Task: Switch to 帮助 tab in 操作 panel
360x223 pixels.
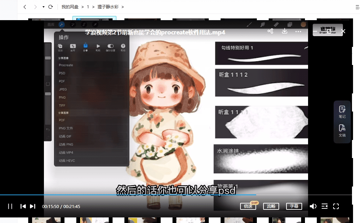Action: pyautogui.click(x=123, y=47)
